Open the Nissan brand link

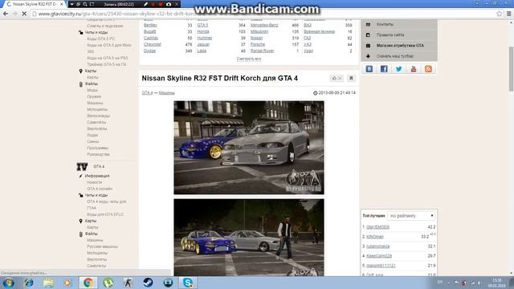click(256, 38)
